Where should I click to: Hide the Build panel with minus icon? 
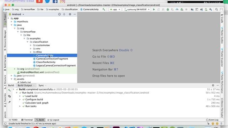tap(218, 85)
